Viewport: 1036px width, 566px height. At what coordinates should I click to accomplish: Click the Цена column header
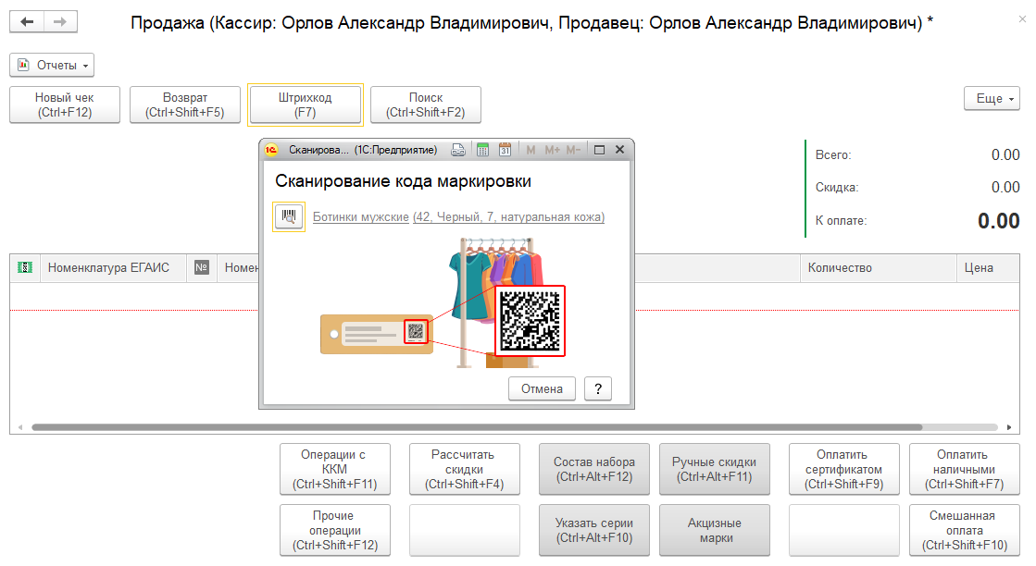(x=987, y=268)
